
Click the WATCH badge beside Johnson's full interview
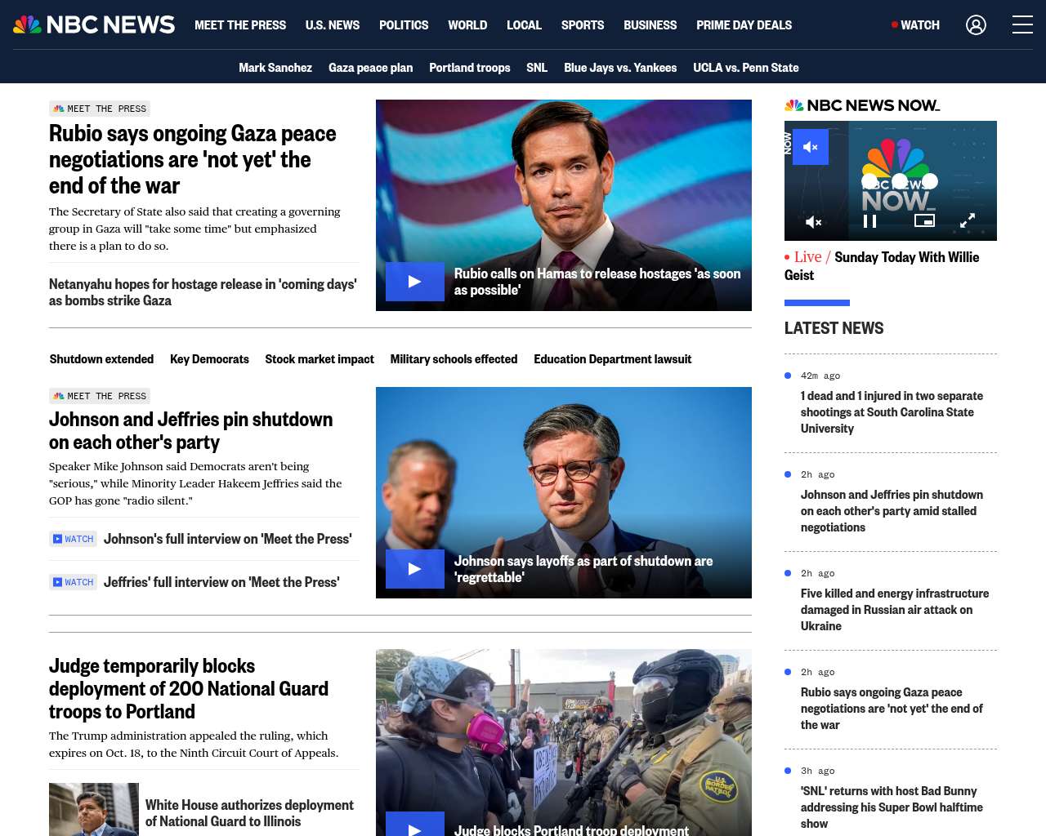[74, 539]
